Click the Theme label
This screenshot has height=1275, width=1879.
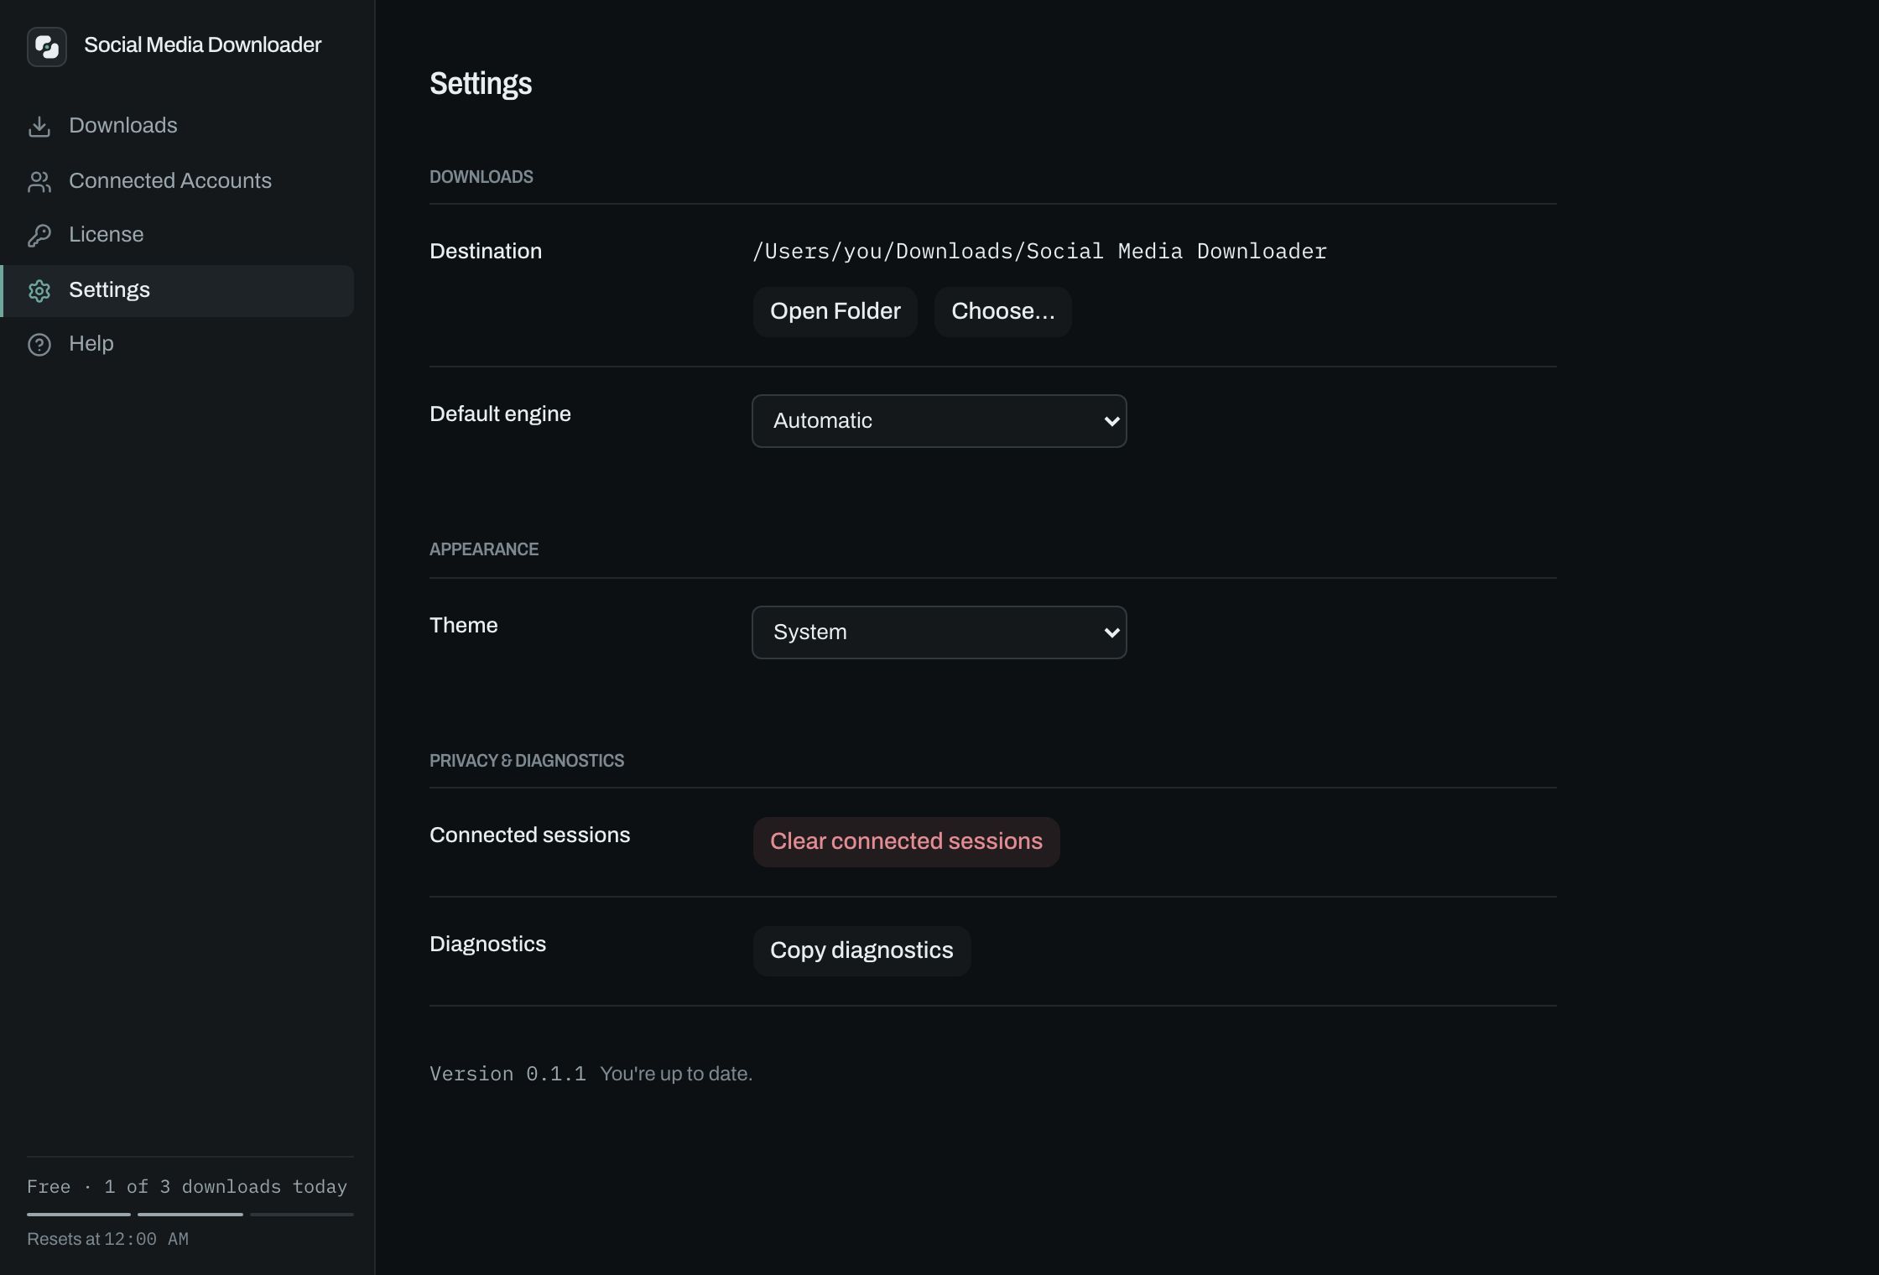point(464,626)
